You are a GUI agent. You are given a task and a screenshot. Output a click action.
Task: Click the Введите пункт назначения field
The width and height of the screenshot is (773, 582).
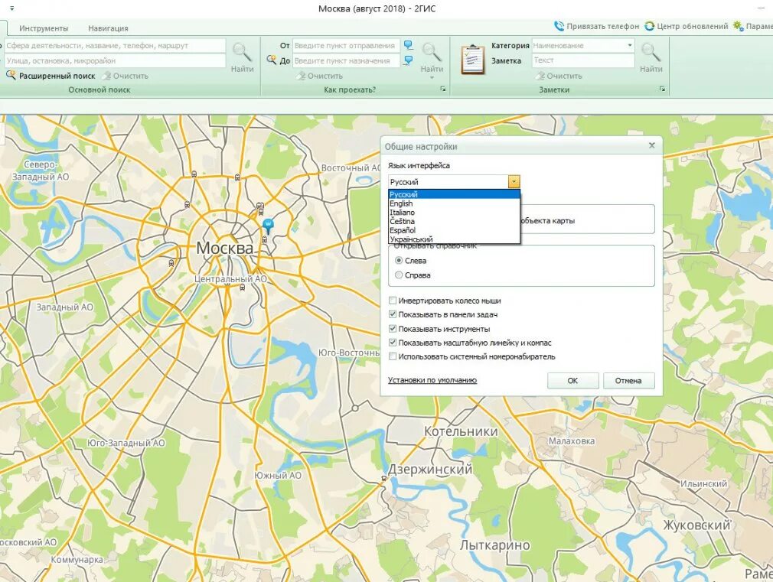(x=346, y=60)
